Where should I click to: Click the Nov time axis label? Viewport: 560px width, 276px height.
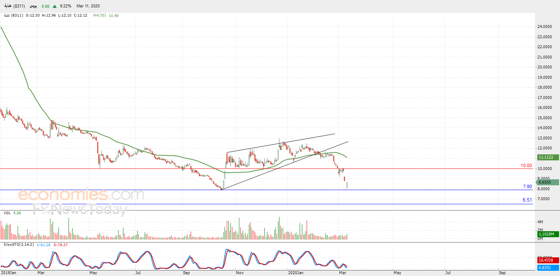pyautogui.click(x=240, y=273)
